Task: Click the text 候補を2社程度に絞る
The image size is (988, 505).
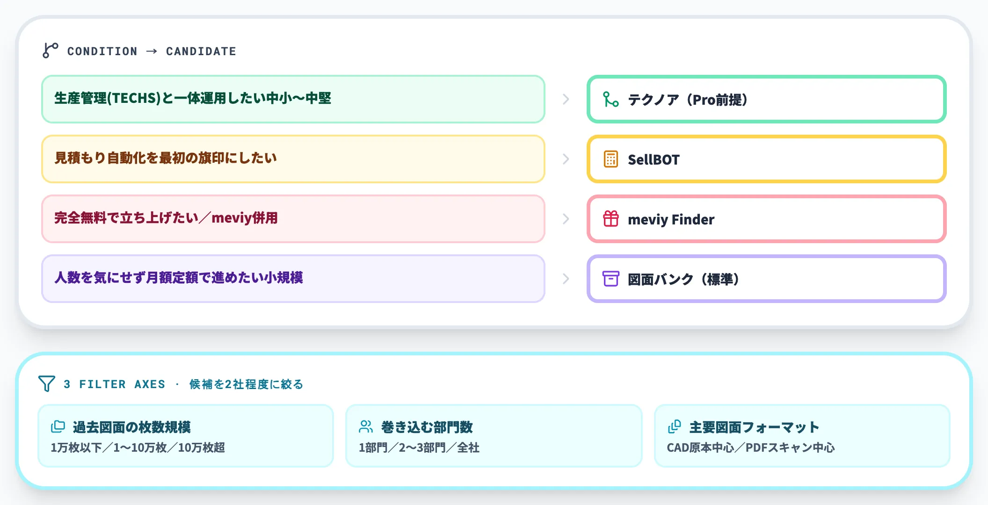Action: pyautogui.click(x=247, y=384)
